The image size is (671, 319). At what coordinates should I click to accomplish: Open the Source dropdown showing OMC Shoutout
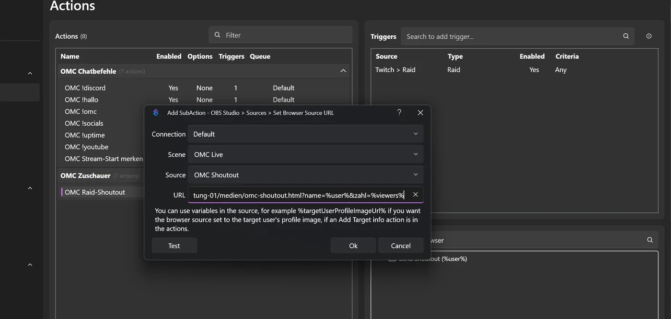[x=306, y=175]
